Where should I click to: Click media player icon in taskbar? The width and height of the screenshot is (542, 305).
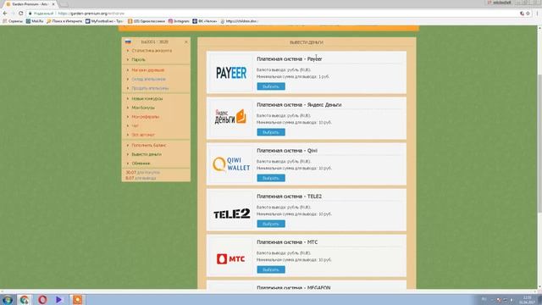tap(58, 299)
